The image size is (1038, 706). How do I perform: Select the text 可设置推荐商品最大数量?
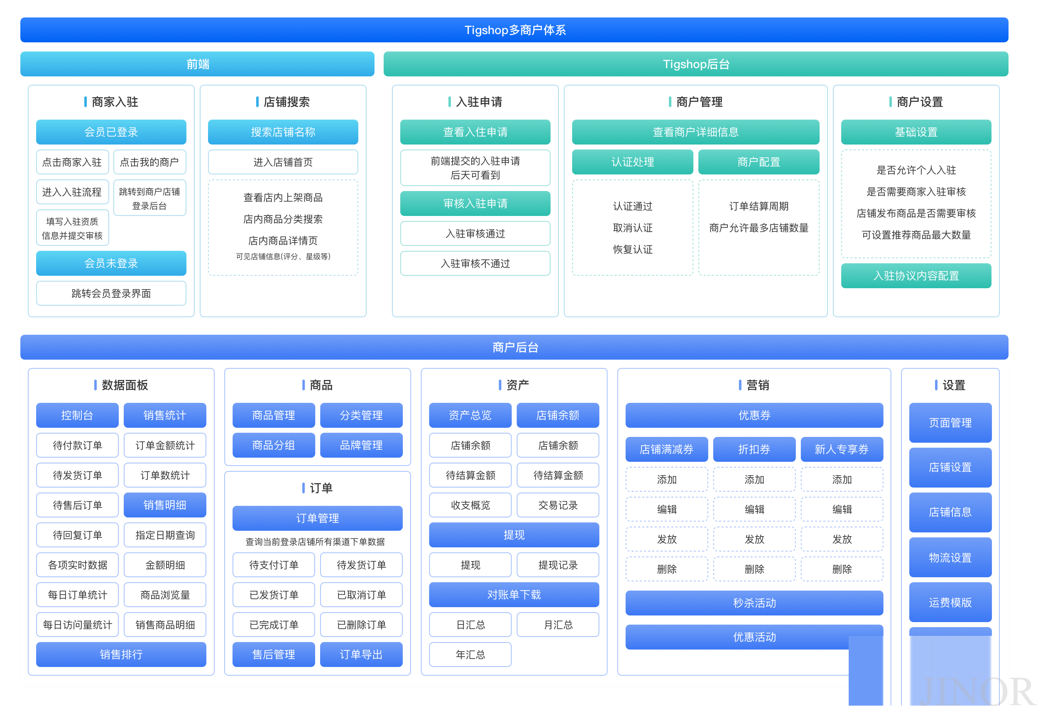click(x=916, y=235)
